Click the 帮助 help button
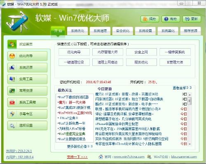This screenshot has width=206, height=164. 171,19
